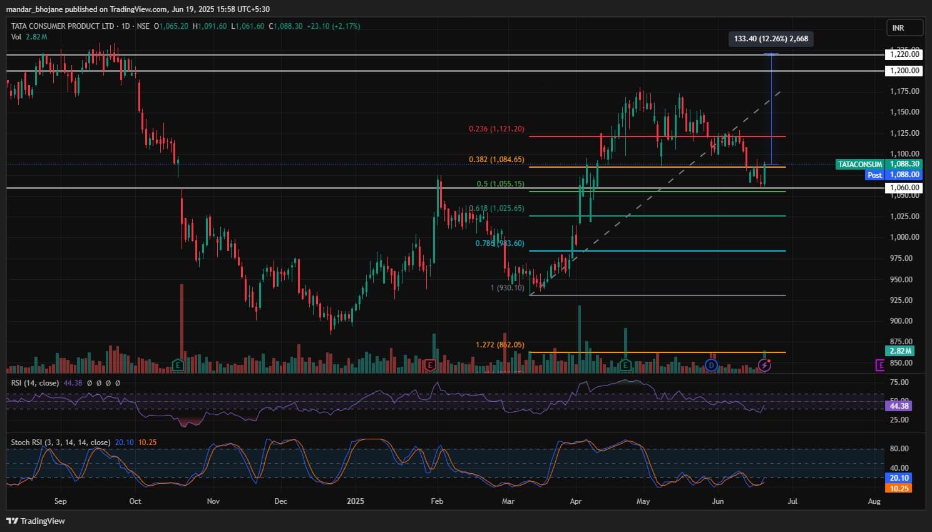Click the May label on time axis

coord(643,501)
